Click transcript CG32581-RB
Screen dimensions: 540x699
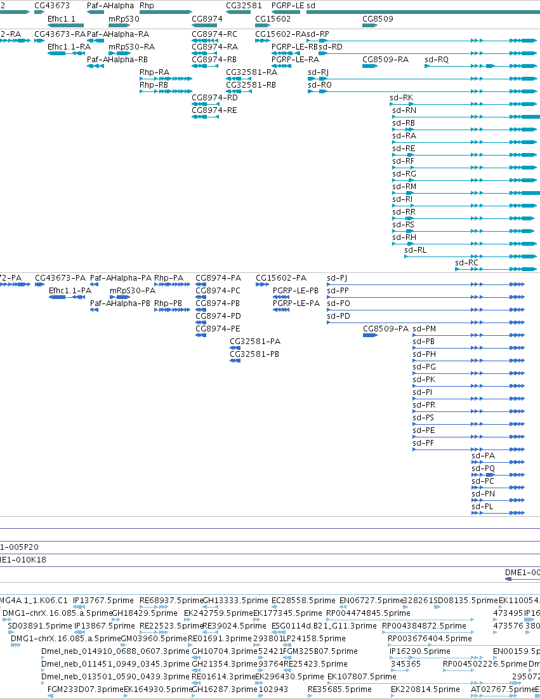pyautogui.click(x=251, y=85)
